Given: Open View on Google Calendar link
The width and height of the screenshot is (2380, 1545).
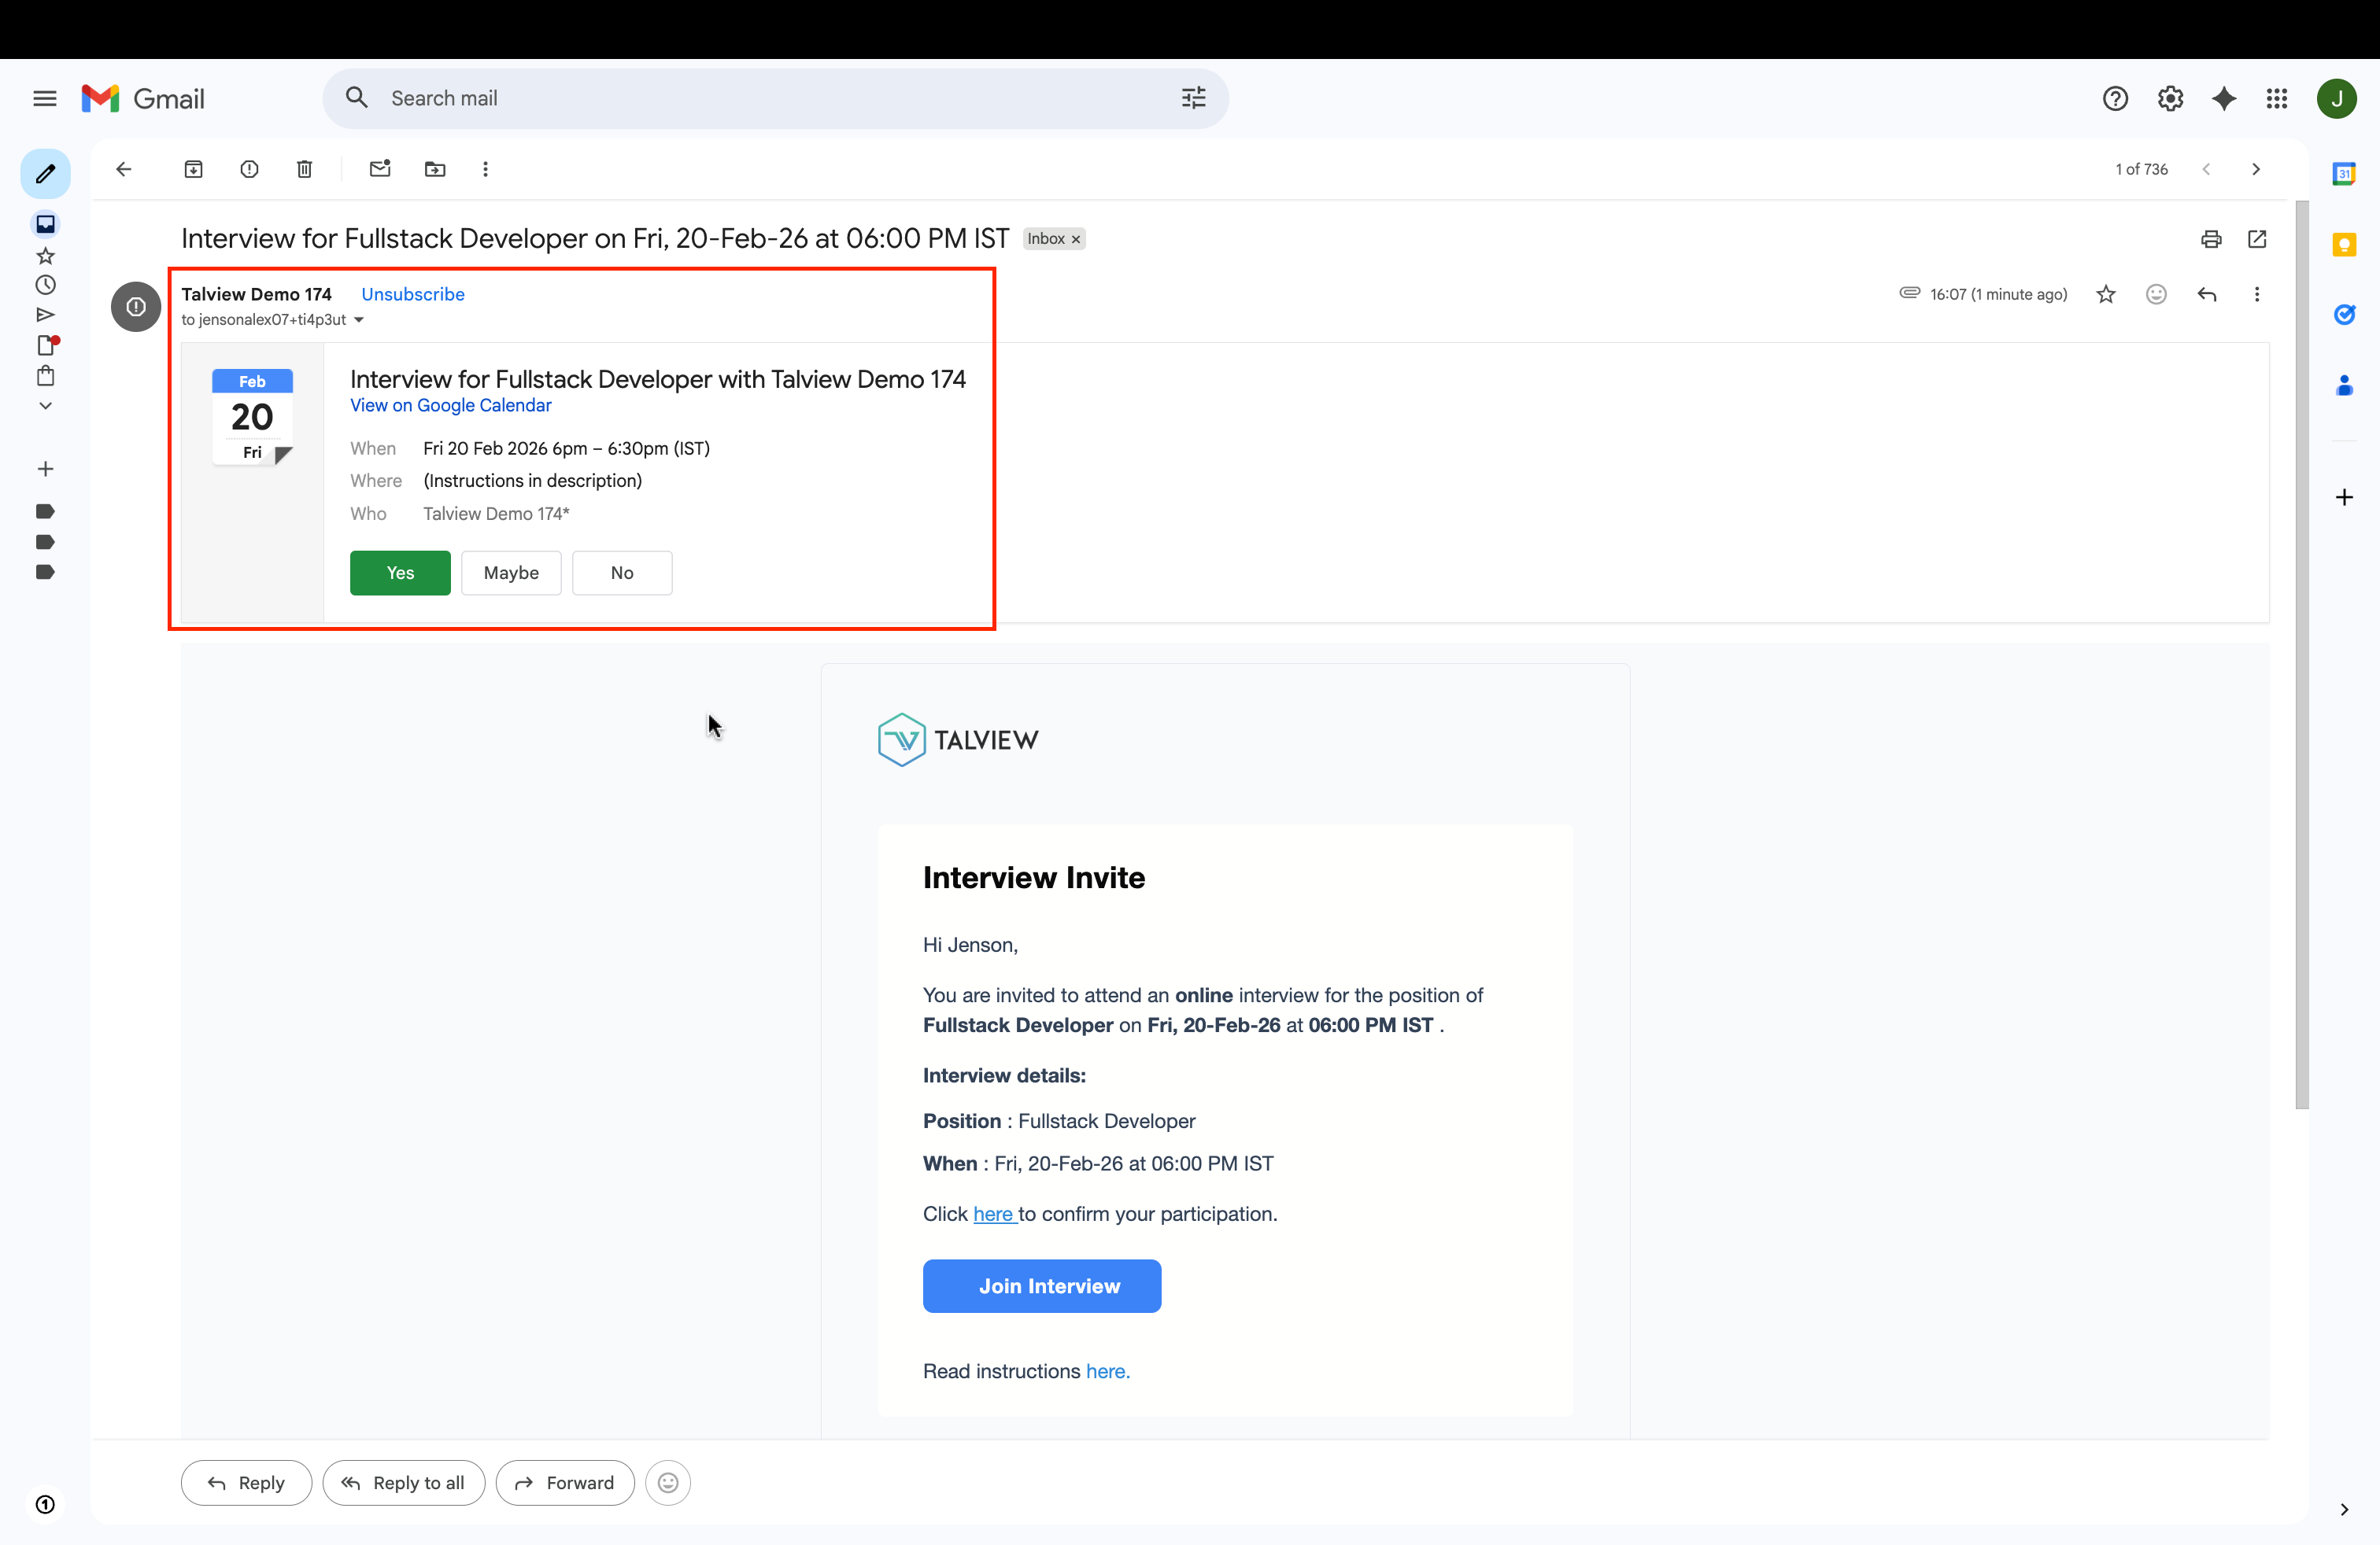Looking at the screenshot, I should [450, 405].
